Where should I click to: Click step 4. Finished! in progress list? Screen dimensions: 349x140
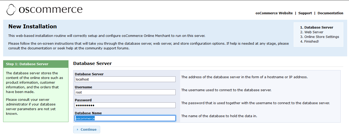[310, 42]
